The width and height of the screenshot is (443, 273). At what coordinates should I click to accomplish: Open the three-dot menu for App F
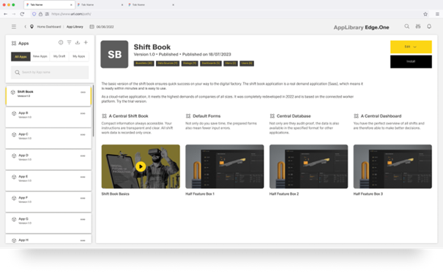[x=83, y=198]
